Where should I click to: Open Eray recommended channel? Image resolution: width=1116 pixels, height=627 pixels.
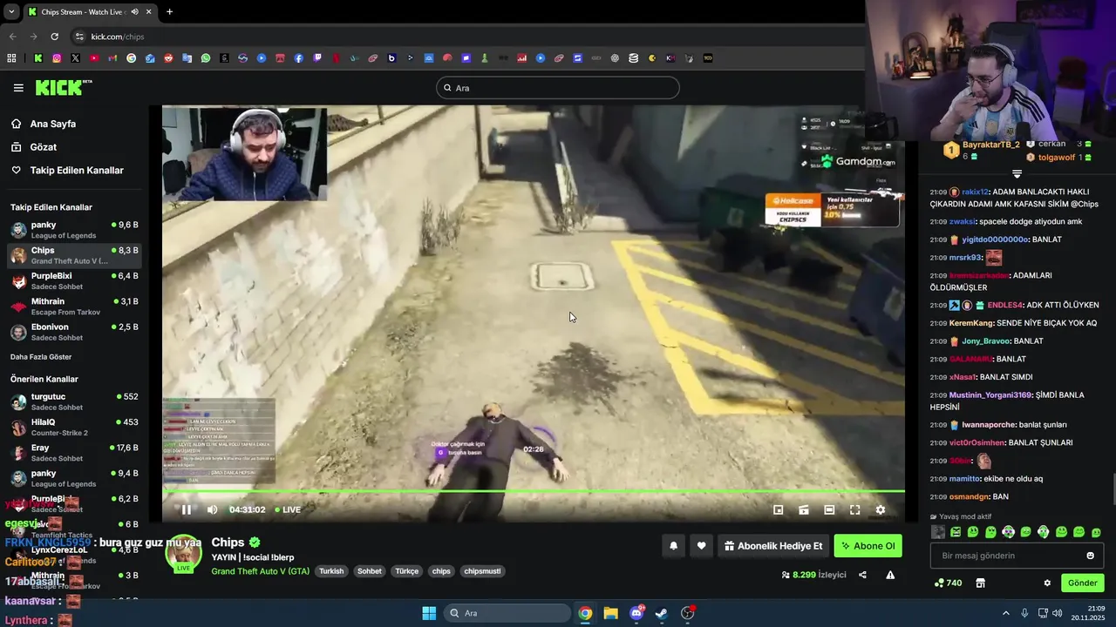74,453
